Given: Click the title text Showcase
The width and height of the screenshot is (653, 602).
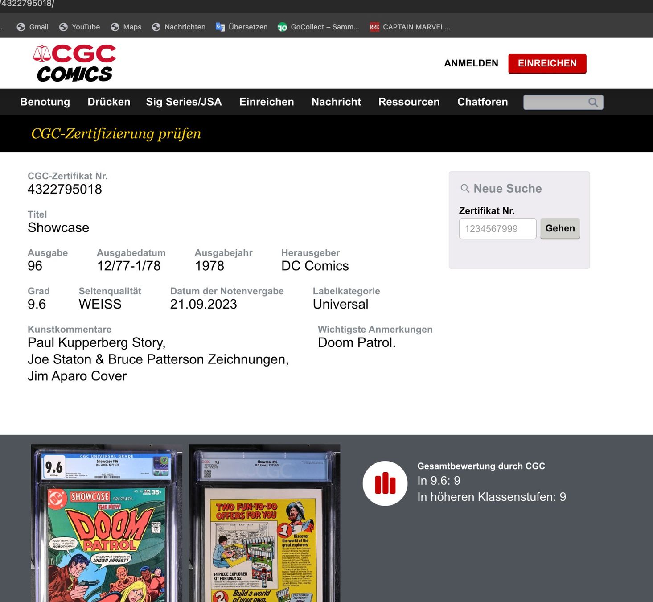Looking at the screenshot, I should coord(58,227).
